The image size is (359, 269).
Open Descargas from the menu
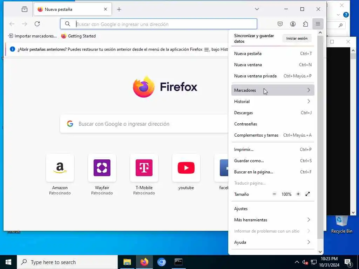pyautogui.click(x=273, y=112)
